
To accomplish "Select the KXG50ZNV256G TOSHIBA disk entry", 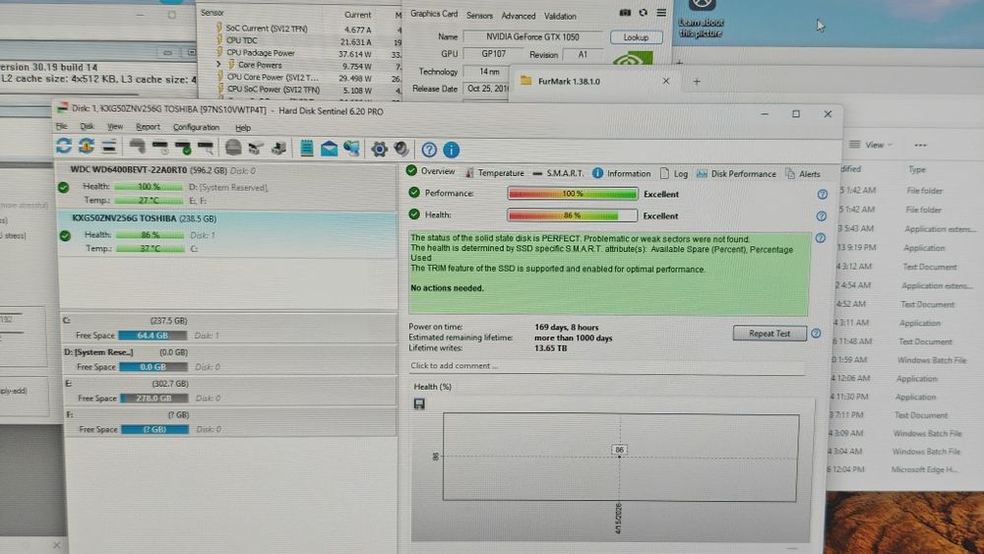I will point(228,233).
